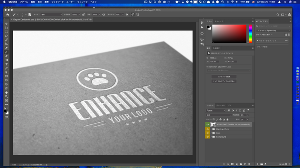This screenshot has width=300, height=168.
Task: Open Chrome menu in macOS menu bar
Action: [x=12, y=2]
